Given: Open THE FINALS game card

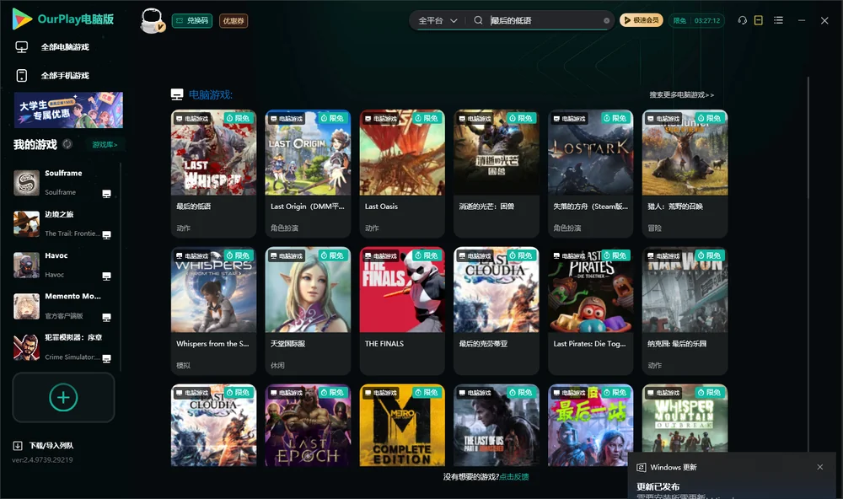Looking at the screenshot, I should point(402,311).
